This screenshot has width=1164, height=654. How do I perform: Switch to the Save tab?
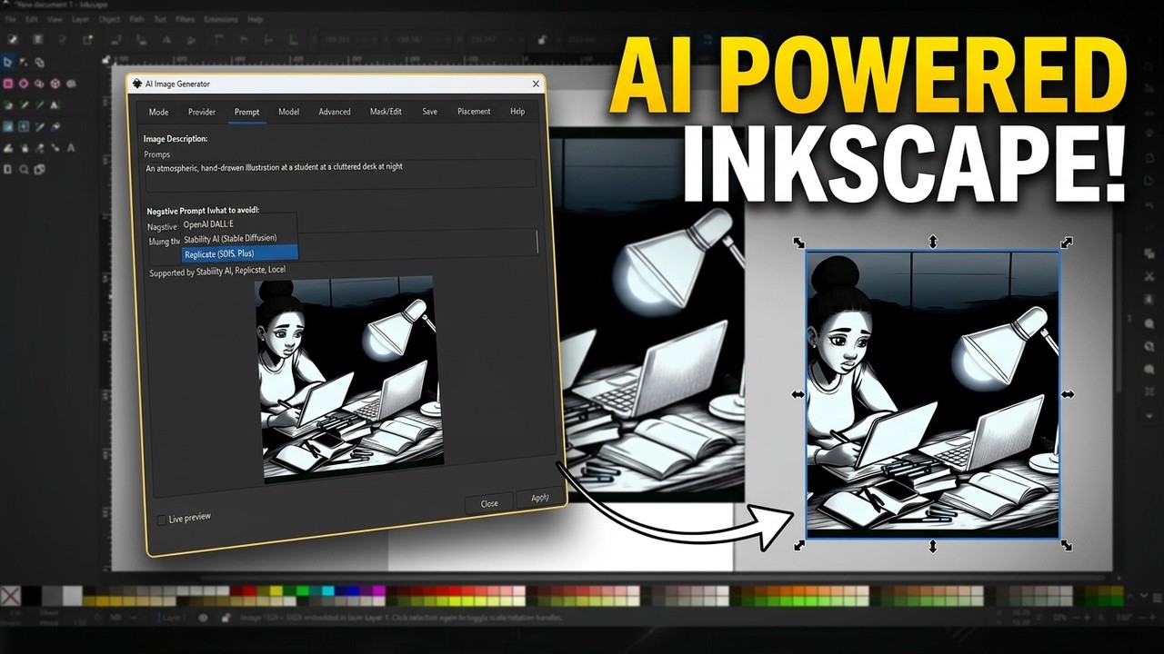tap(429, 112)
